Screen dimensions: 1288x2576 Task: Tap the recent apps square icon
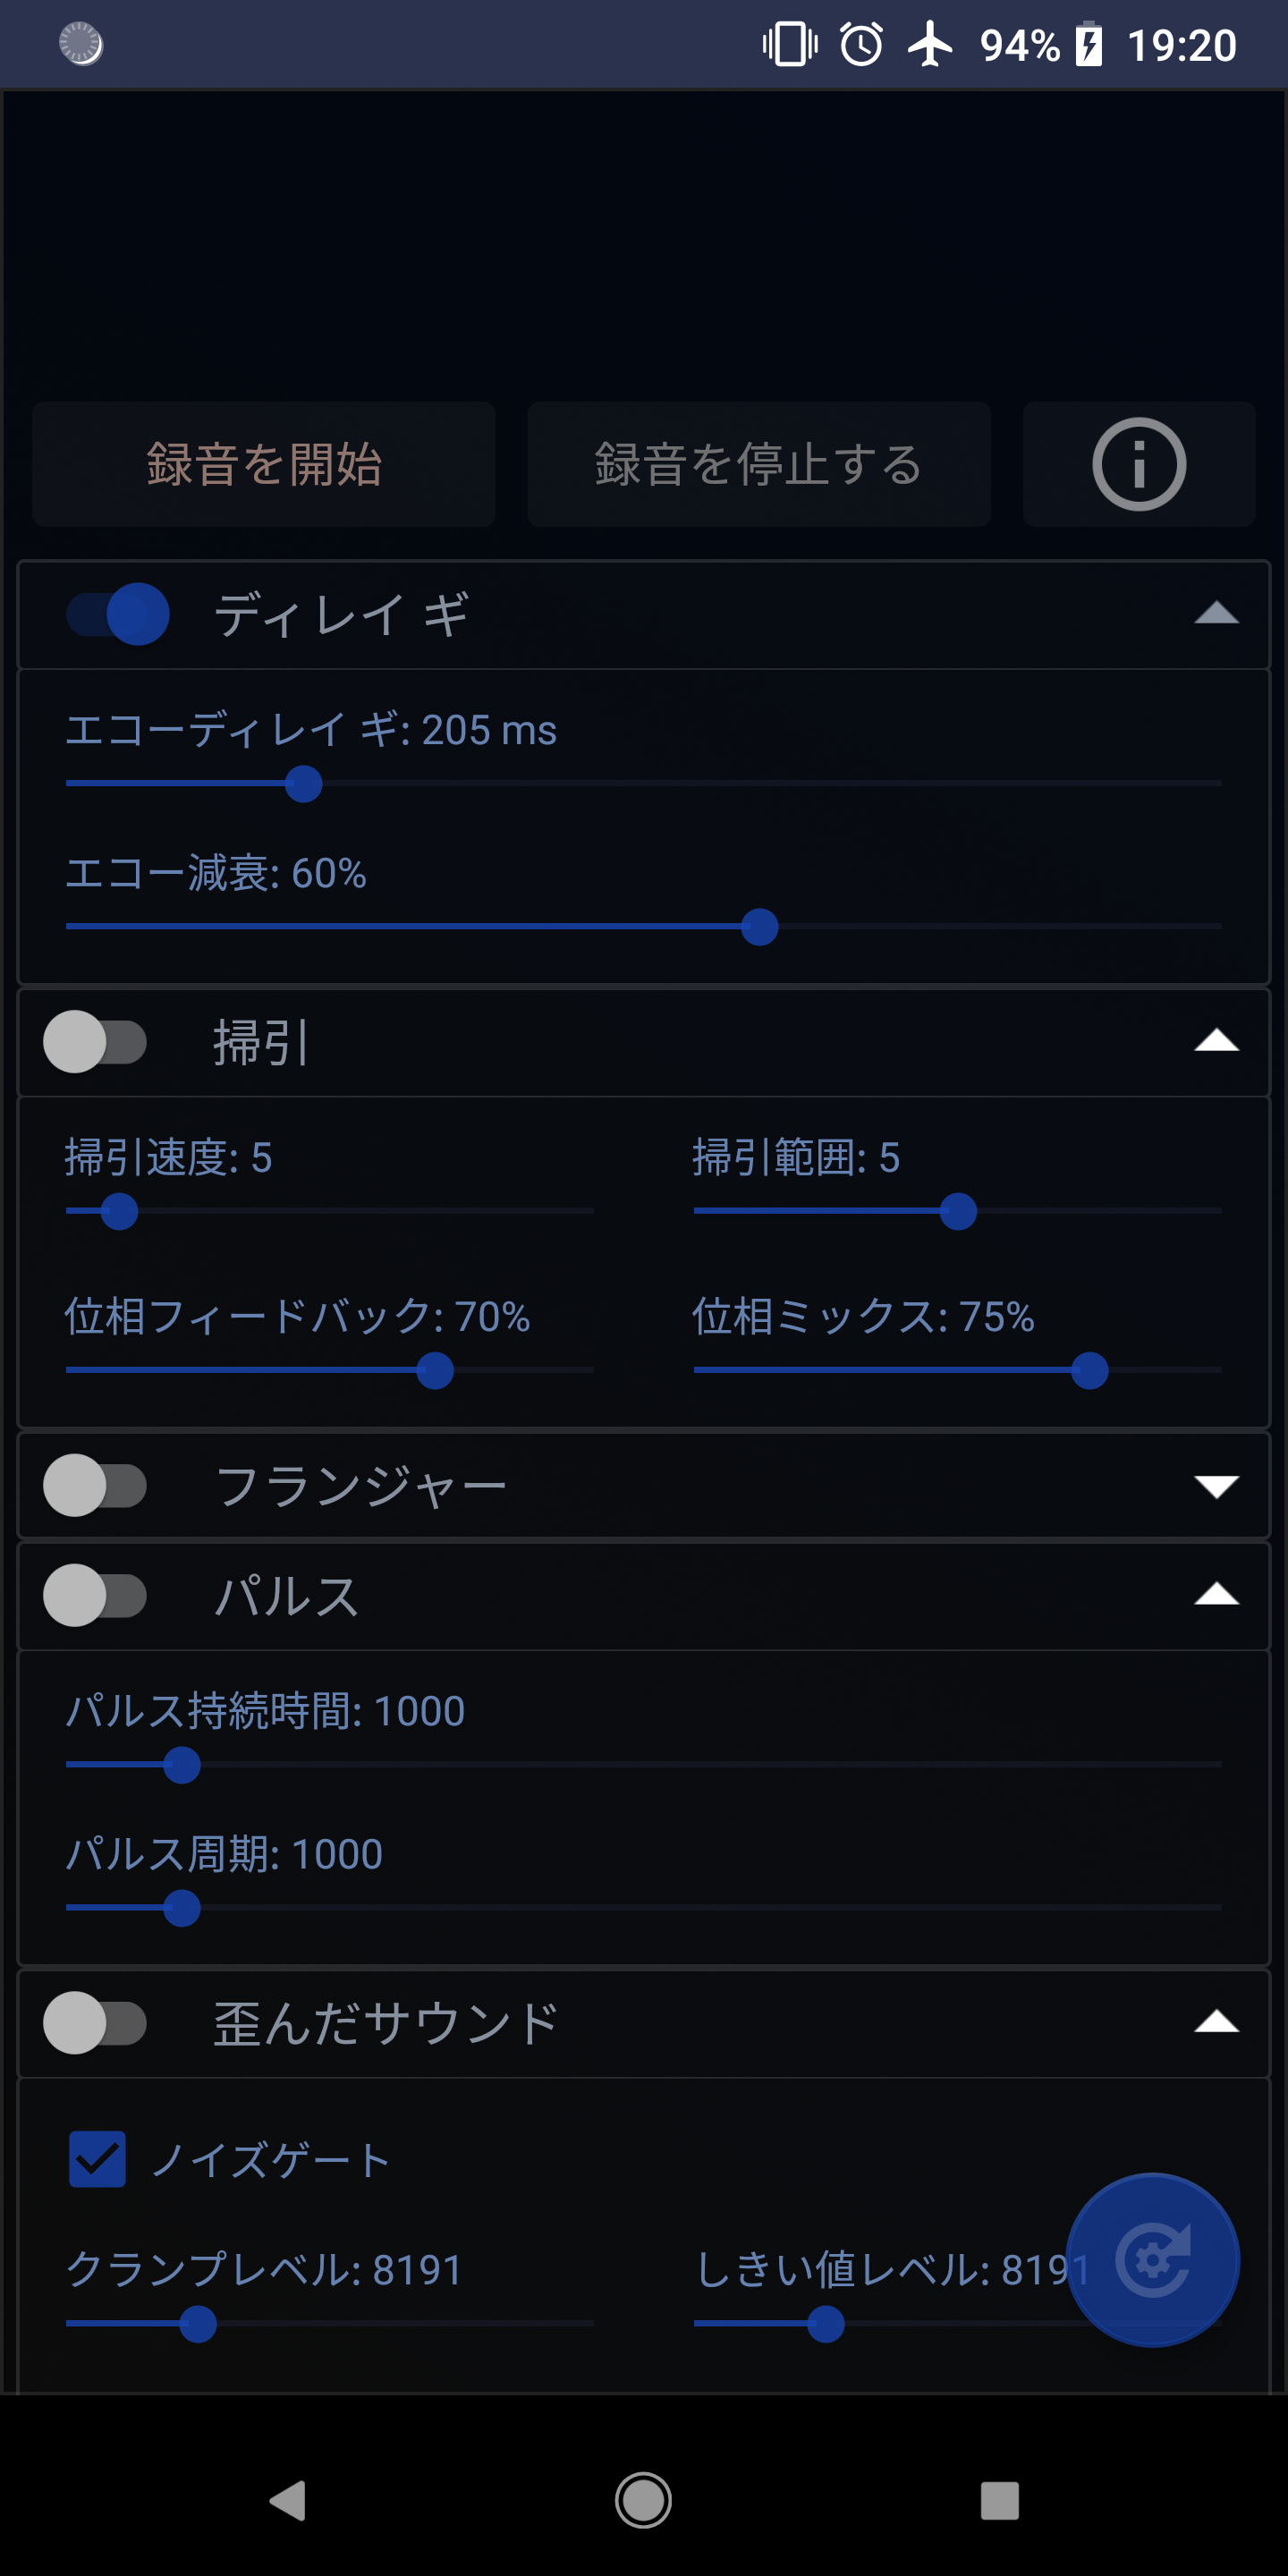click(999, 2501)
